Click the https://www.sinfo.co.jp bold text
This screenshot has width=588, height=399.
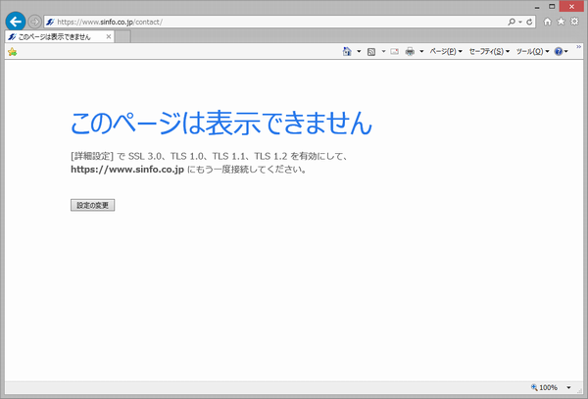127,170
